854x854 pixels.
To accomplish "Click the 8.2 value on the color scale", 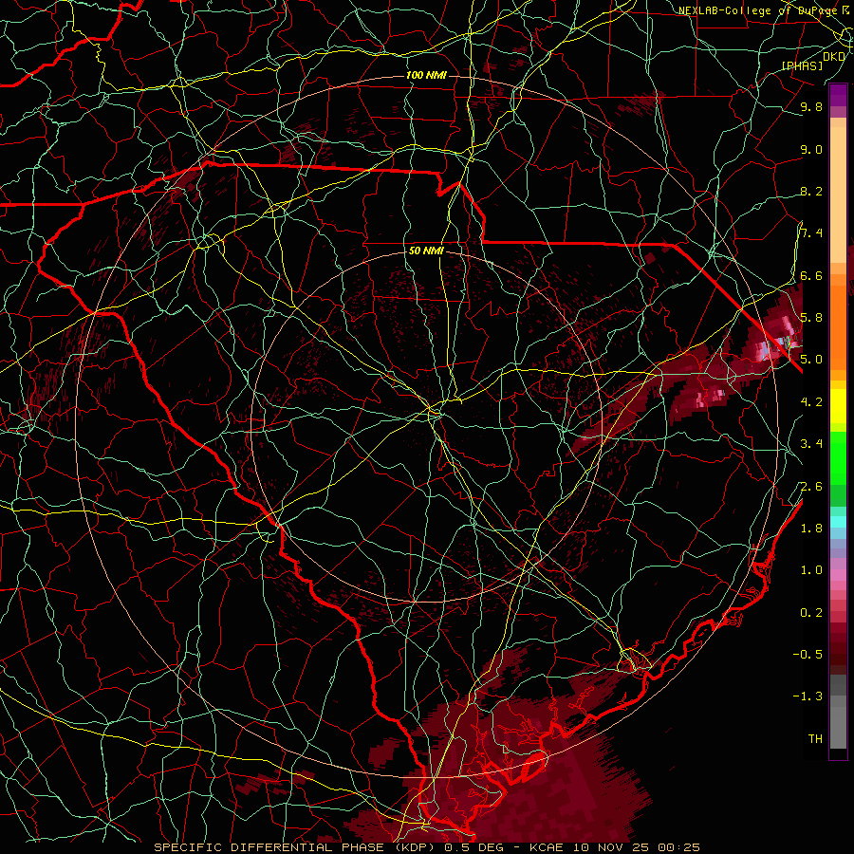I will [x=811, y=192].
